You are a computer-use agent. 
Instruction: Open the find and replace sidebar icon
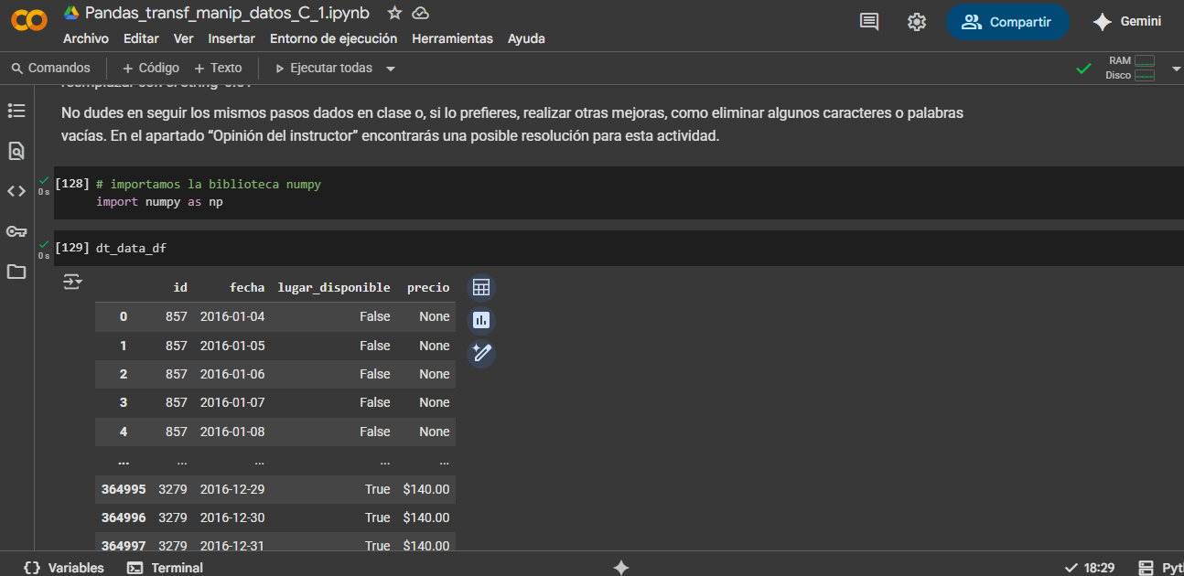[x=16, y=151]
